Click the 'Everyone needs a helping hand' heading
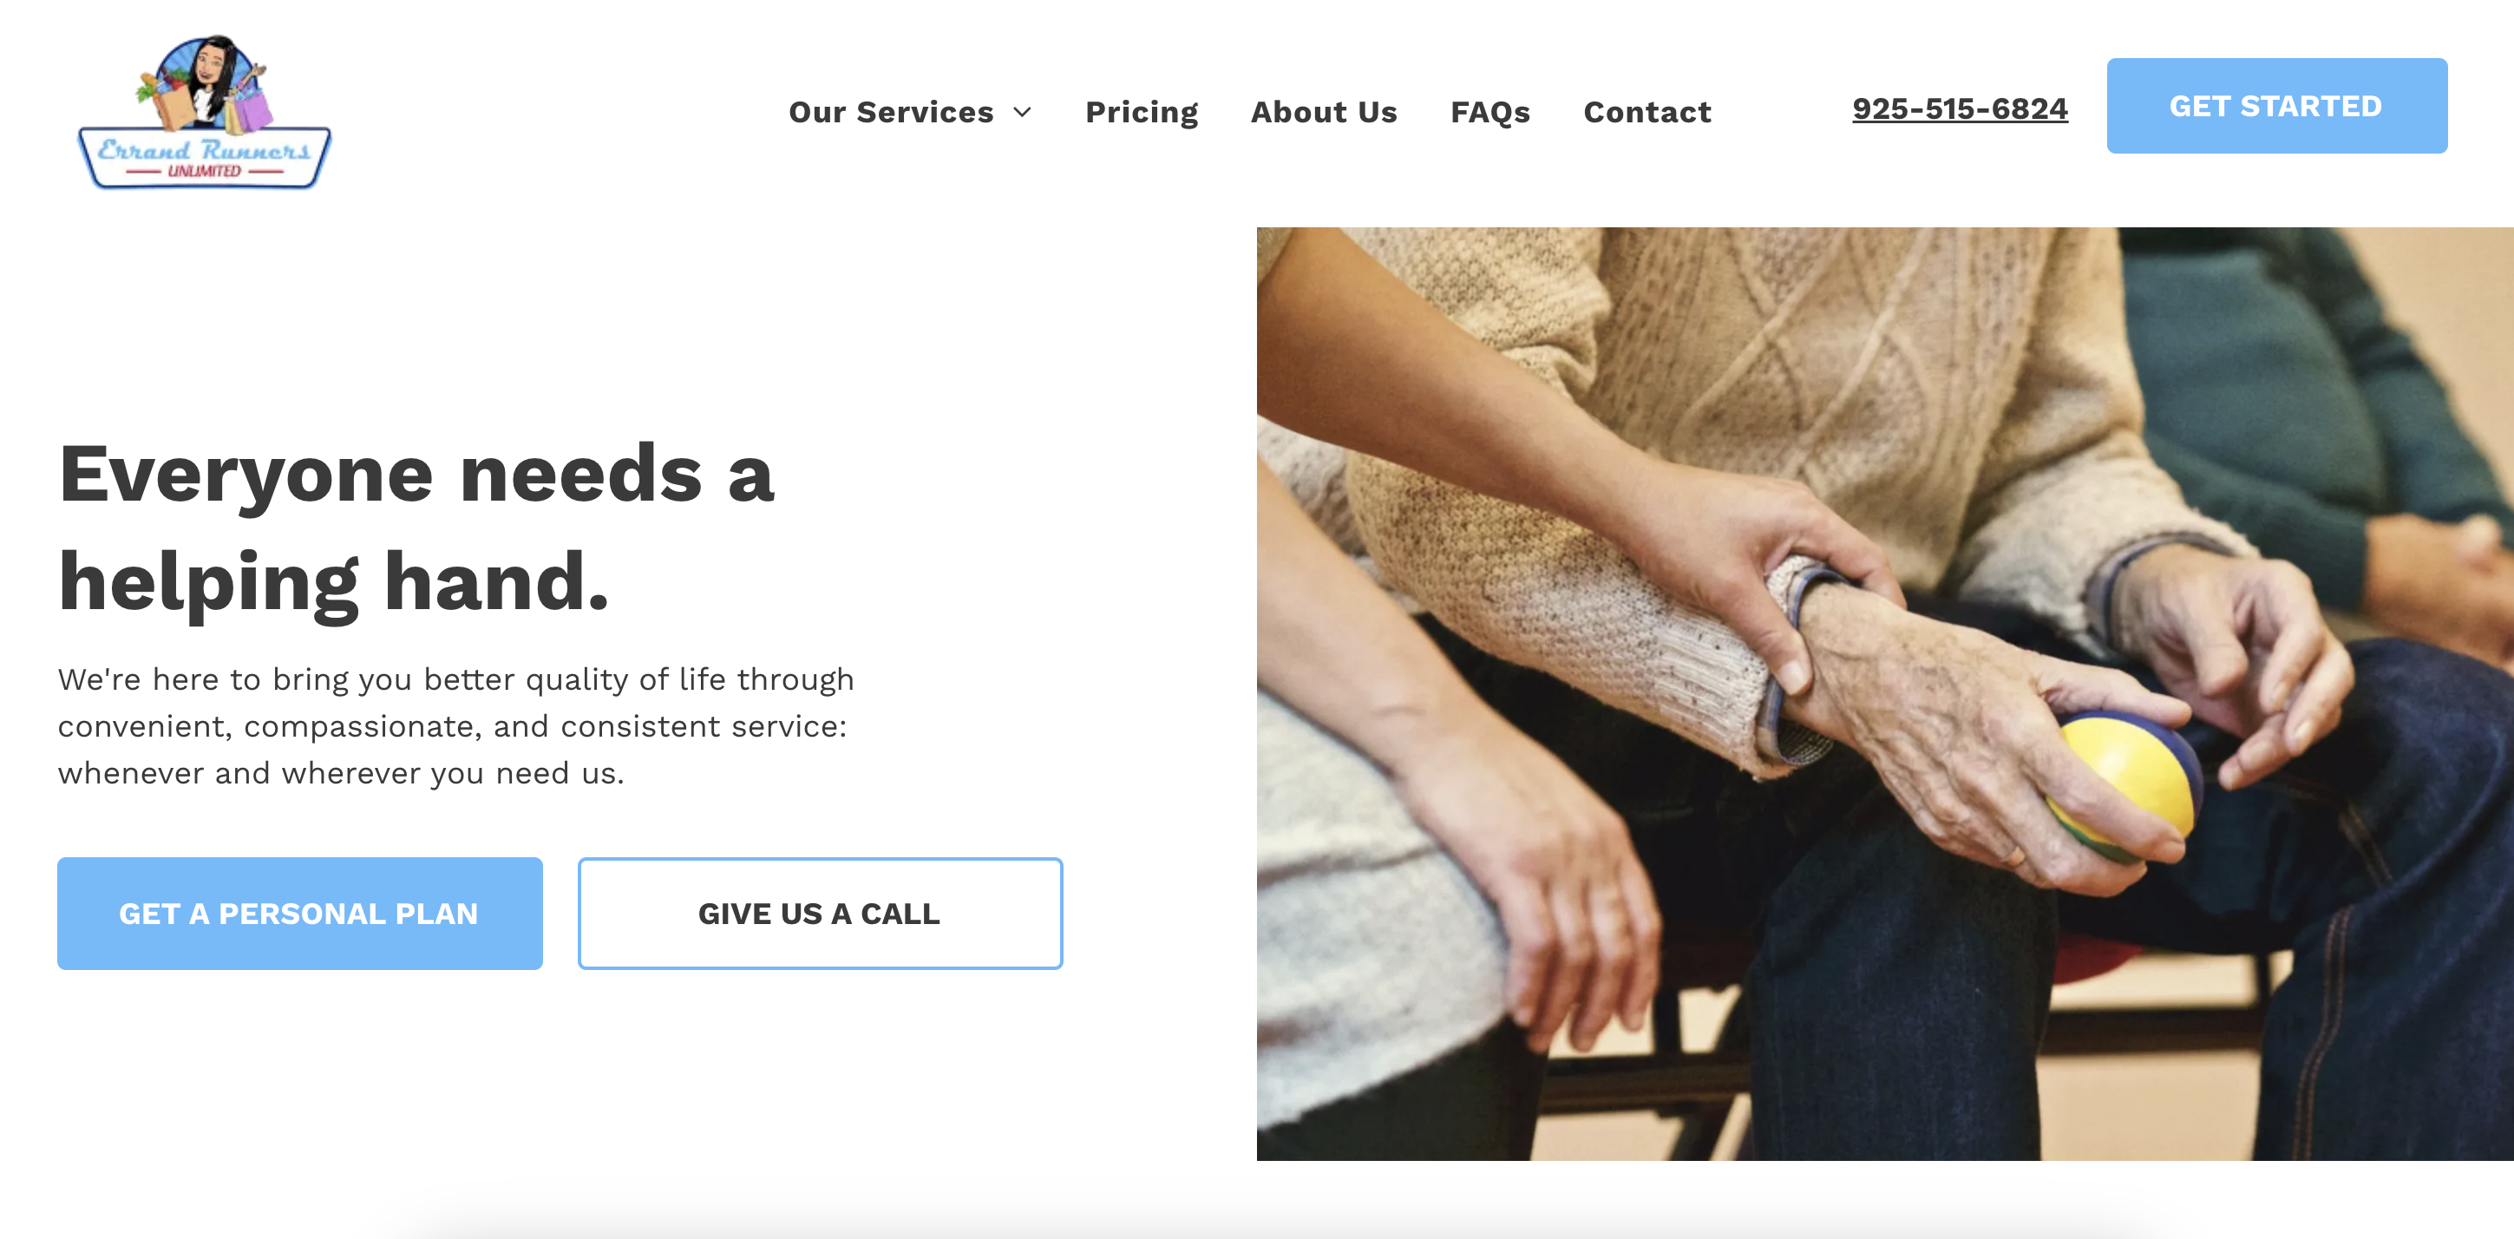Viewport: 2514px width, 1239px height. pyautogui.click(x=416, y=528)
